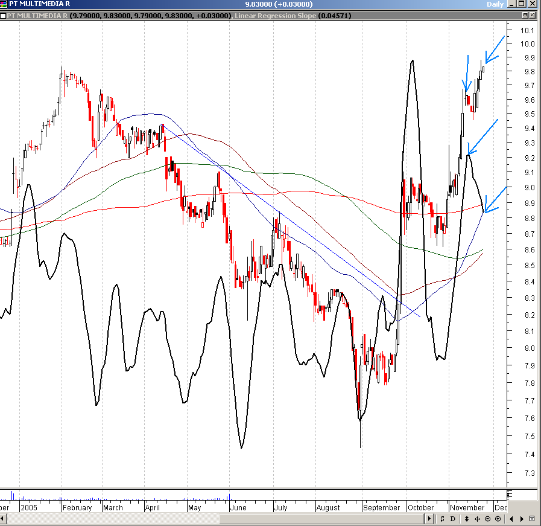This screenshot has width=541, height=526.
Task: Click the 8.0 value on price axis
Action: 530,348
